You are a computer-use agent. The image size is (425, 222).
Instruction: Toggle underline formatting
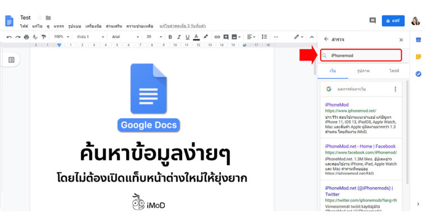[x=188, y=37]
